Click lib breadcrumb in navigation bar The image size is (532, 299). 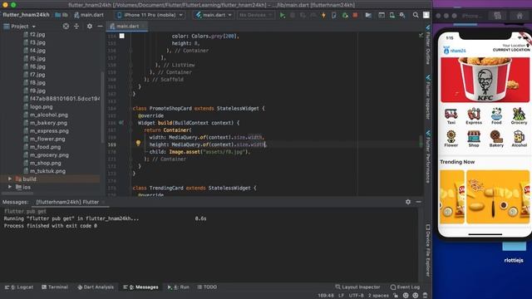pyautogui.click(x=62, y=15)
